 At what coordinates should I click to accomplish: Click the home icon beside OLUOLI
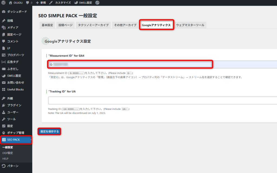click(11, 3)
